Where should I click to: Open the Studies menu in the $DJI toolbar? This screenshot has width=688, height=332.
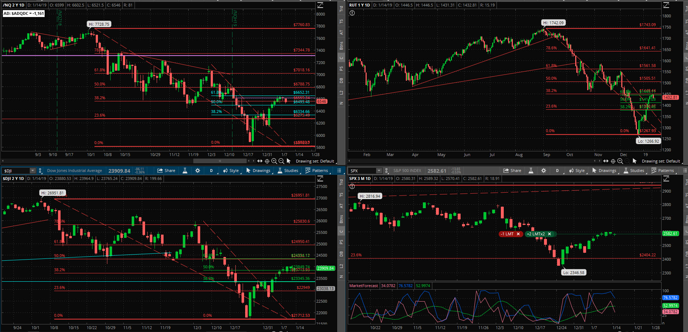(288, 171)
